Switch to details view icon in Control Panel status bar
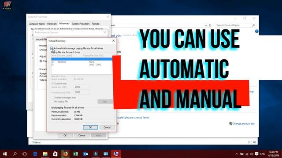The image size is (282, 158). pyautogui.click(x=250, y=142)
